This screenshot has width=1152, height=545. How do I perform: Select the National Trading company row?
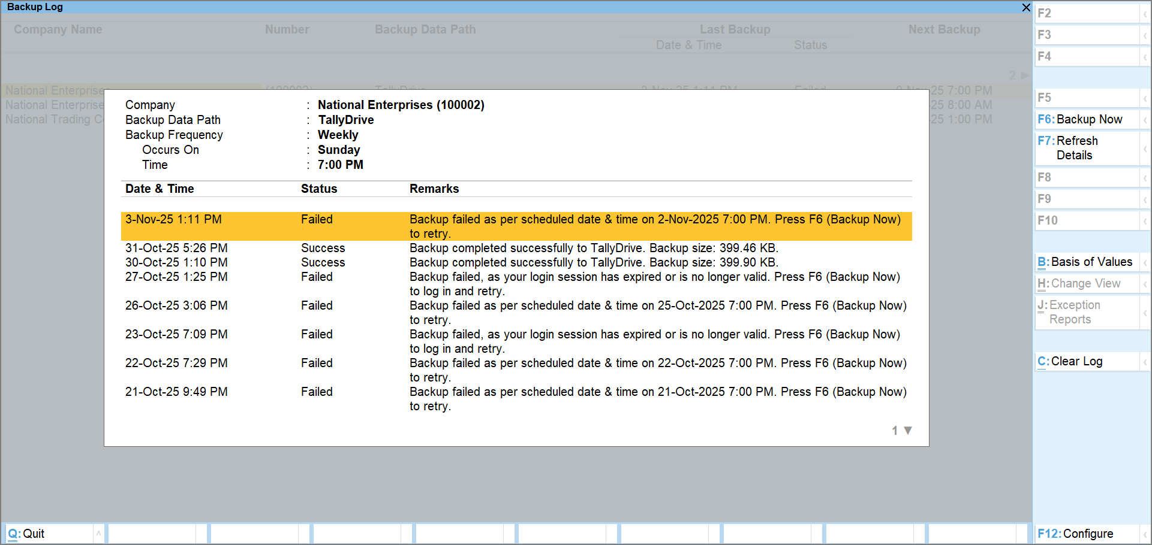54,119
